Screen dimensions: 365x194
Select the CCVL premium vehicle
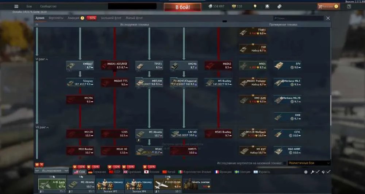(288, 133)
